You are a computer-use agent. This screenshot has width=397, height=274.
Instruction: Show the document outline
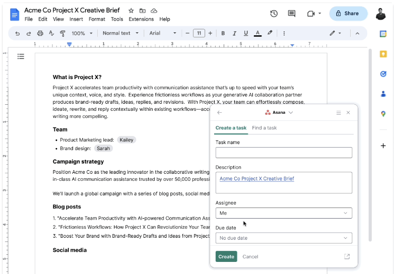pos(21,56)
